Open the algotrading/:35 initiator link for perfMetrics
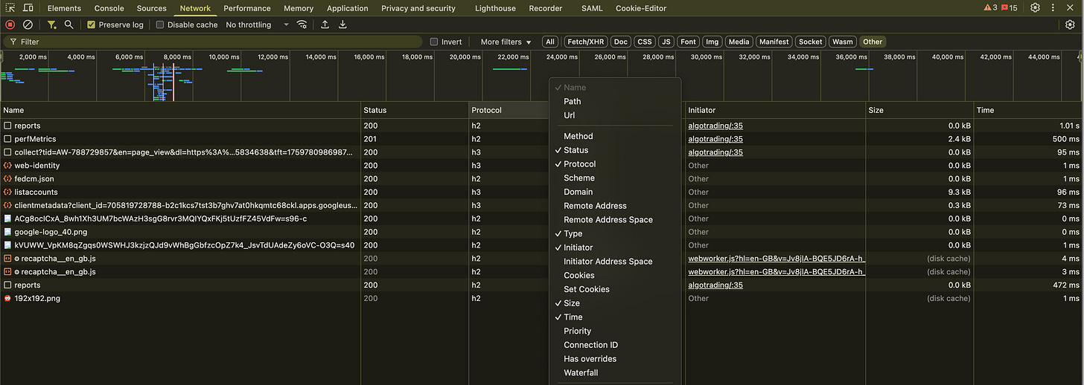Screen dimensions: 1084x385 tap(715, 139)
